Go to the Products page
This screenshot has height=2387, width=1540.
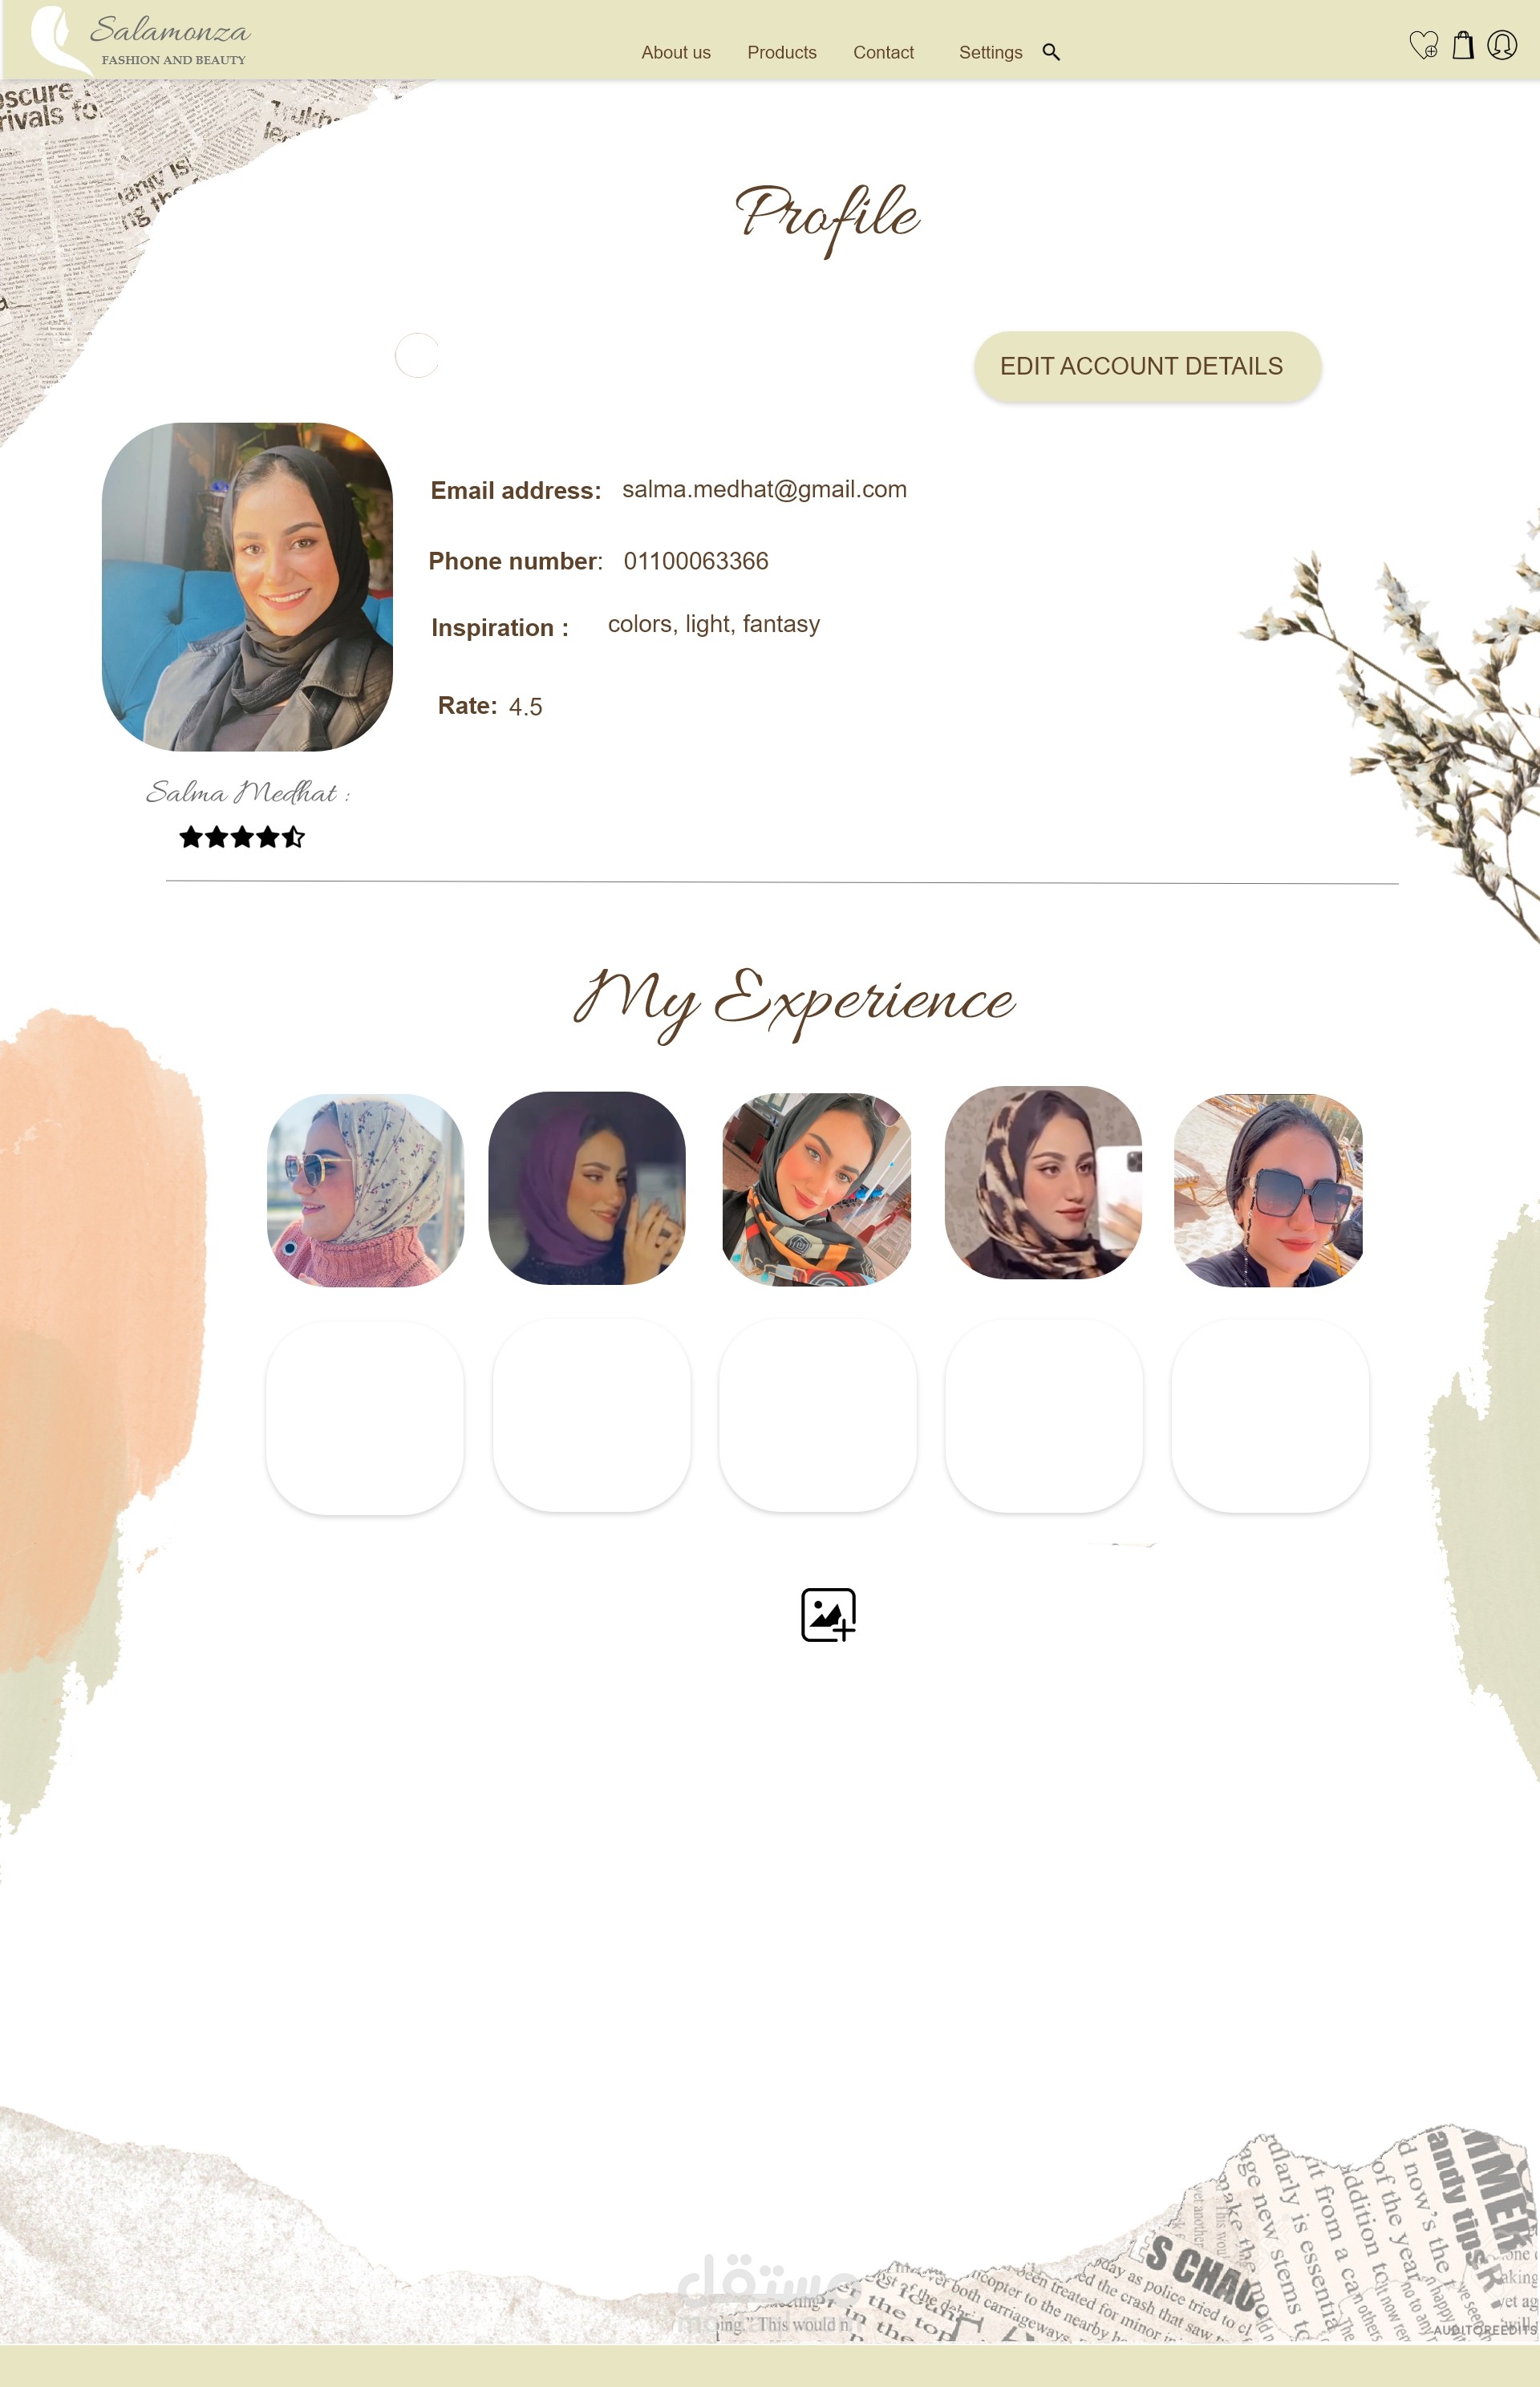point(782,52)
